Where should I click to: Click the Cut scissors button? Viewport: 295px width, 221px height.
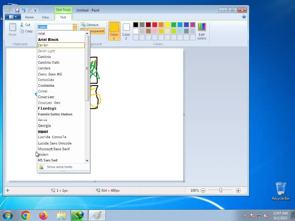coord(25,25)
